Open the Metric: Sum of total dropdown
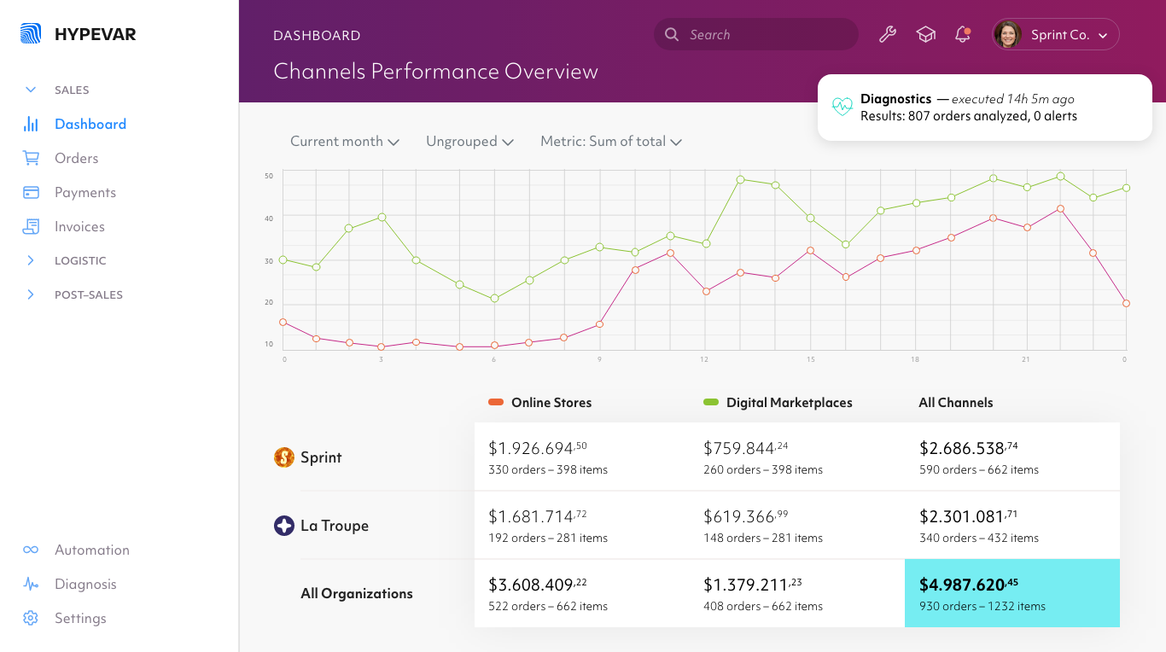 coord(611,142)
